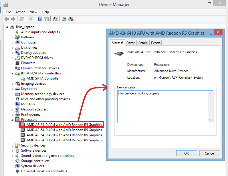
Task: Open the Help question-mark toolbar icon
Action: click(39, 19)
